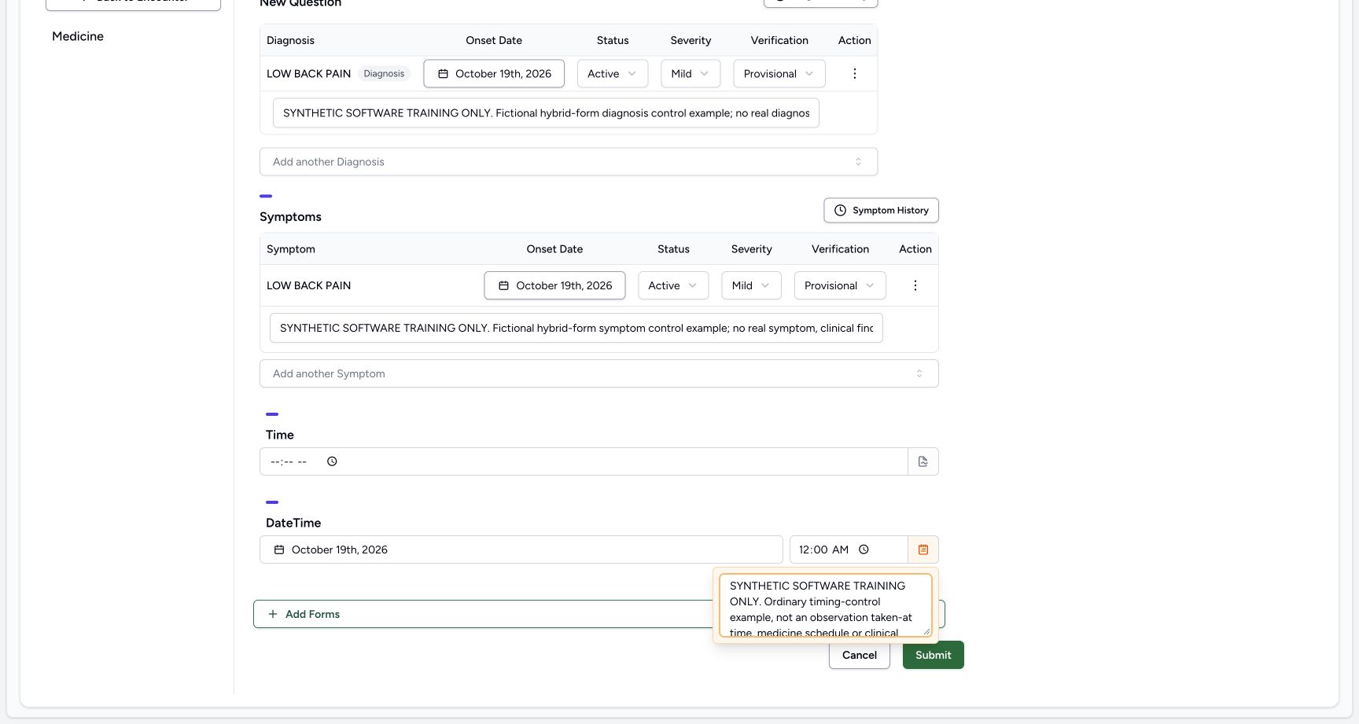Focus the Time input field
Viewport: 1359px width, 724px height.
click(x=584, y=461)
